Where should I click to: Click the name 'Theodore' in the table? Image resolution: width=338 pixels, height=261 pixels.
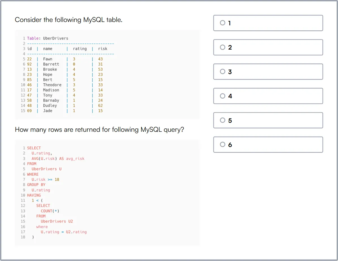[52, 85]
